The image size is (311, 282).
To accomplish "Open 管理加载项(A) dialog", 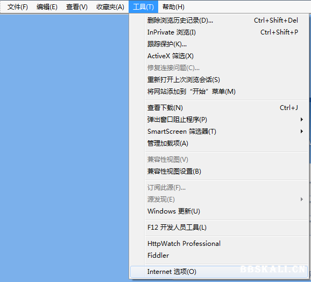I will [x=219, y=143].
